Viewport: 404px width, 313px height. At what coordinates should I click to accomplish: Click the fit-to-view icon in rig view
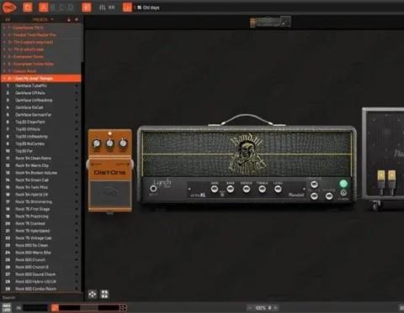[104, 295]
